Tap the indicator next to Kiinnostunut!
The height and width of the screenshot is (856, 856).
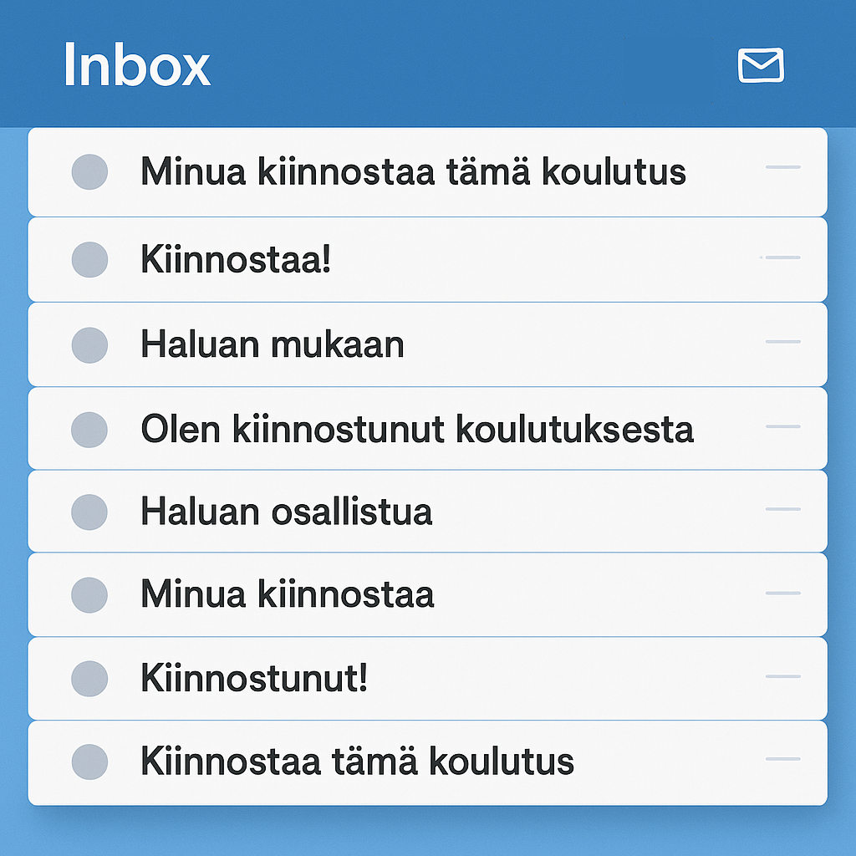click(89, 678)
